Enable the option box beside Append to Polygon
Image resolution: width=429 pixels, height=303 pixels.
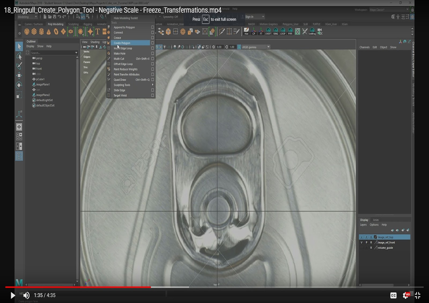click(x=152, y=27)
